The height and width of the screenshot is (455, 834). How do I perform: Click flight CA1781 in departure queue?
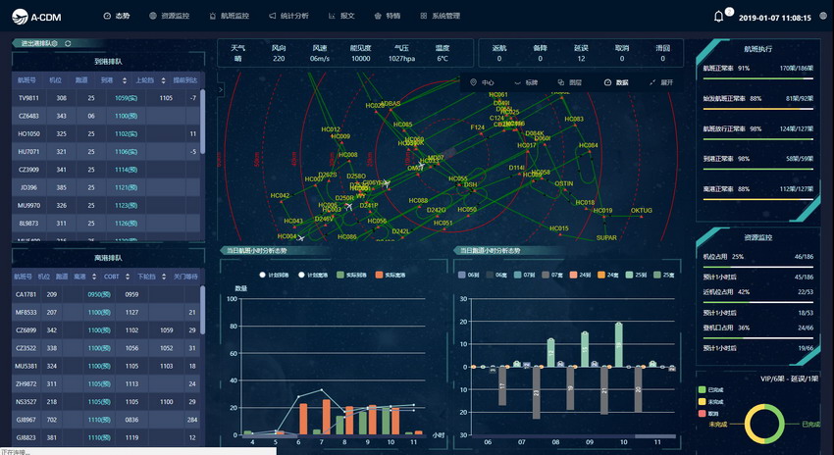26,294
